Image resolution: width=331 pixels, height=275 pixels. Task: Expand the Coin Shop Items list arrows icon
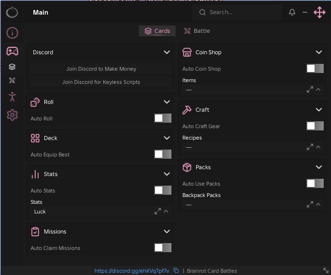tap(310, 89)
